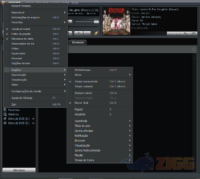
Task: Expand the Reprodução submenu
Action: [x=35, y=75]
